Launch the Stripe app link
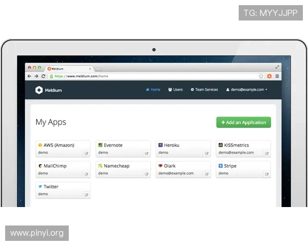Image resolution: width=308 pixels, height=246 pixels. pos(230,166)
